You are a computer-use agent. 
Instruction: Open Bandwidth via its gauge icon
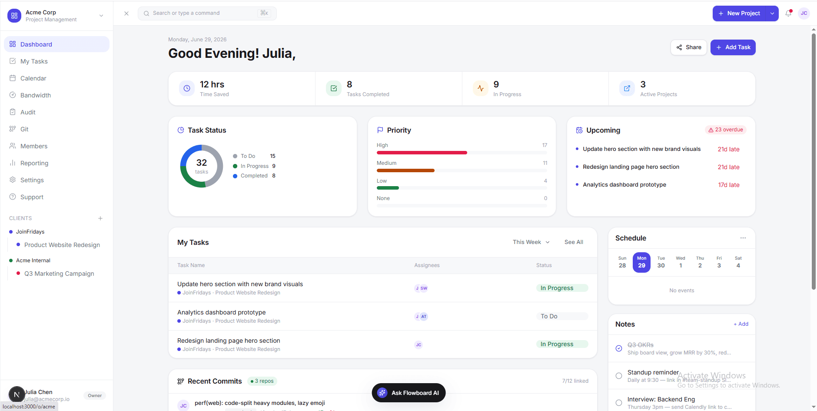[x=13, y=95]
